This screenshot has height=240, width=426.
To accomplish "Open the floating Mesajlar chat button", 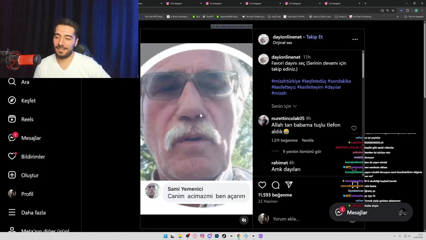I will 371,212.
